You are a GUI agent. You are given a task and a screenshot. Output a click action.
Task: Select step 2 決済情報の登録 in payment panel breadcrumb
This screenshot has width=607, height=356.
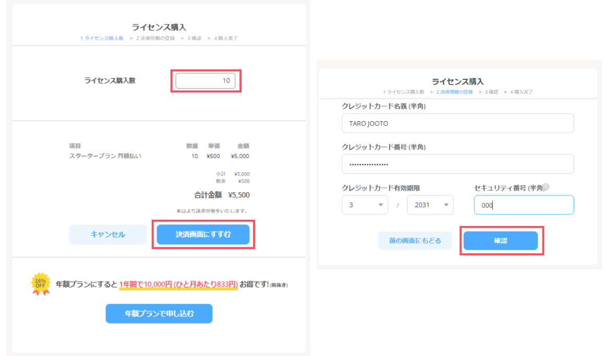(455, 92)
